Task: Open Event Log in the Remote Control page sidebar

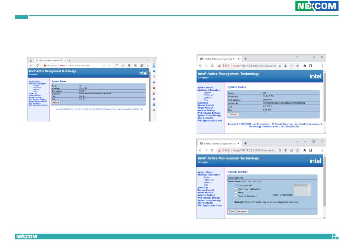Action: tap(203, 187)
